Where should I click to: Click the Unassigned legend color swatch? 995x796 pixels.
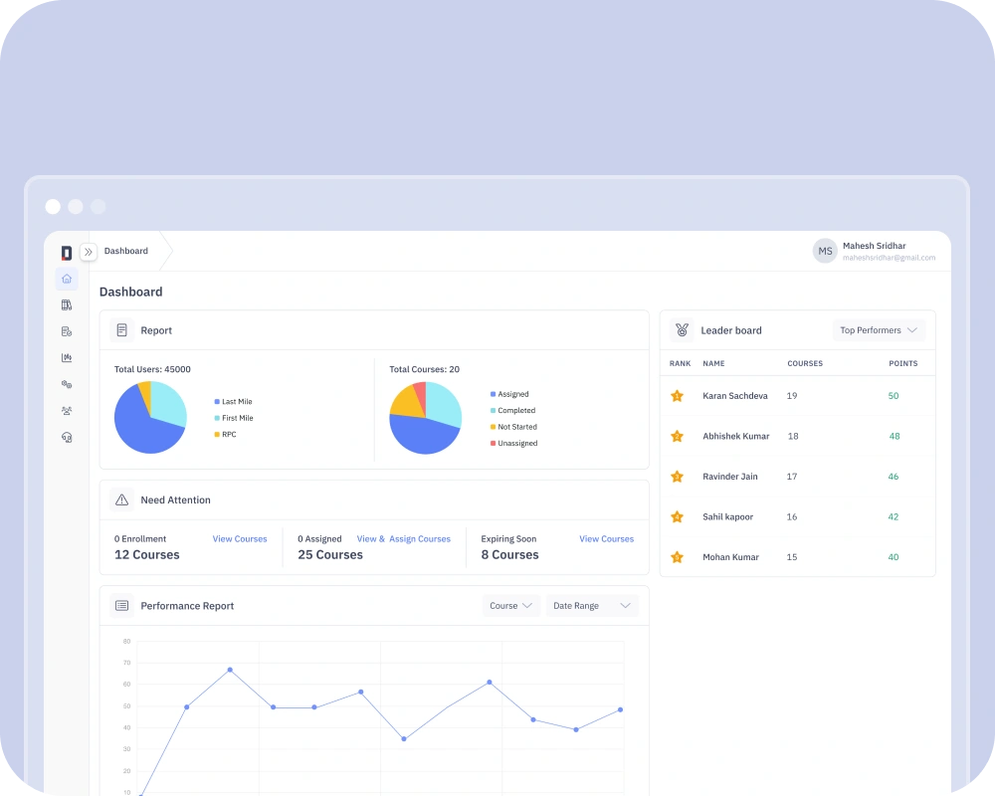point(493,444)
